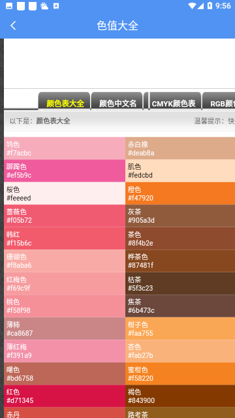Choose the 灰茶 #905a3d swatch
Screen dimensions: 235x418
[180, 216]
